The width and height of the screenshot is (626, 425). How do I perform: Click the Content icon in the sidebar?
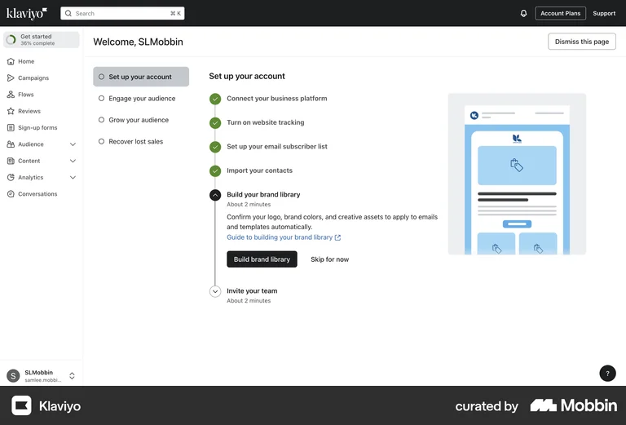coord(11,161)
